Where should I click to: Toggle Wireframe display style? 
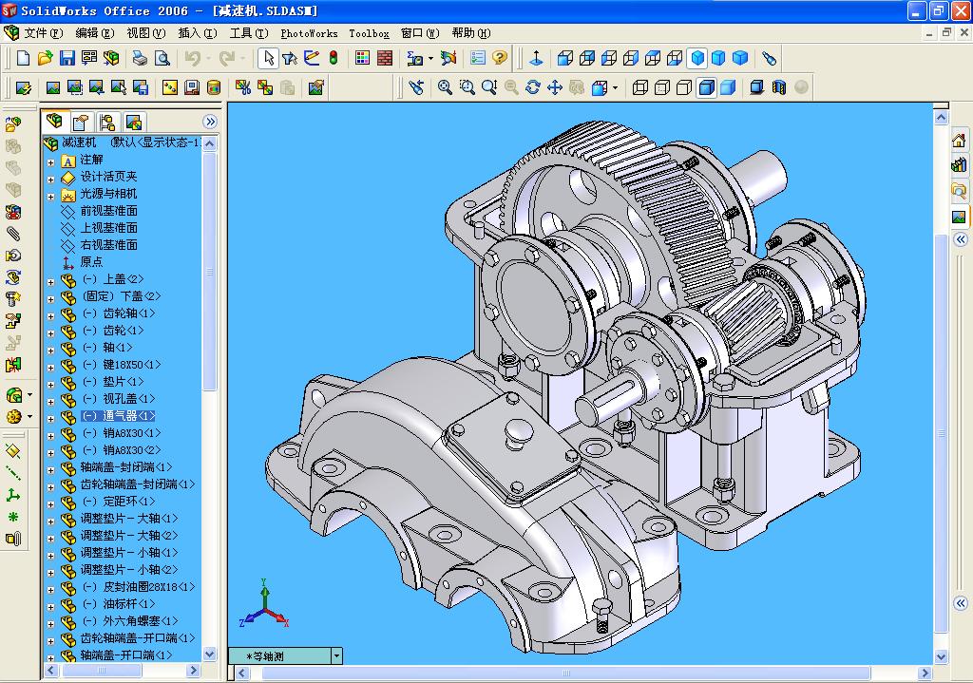(x=639, y=87)
